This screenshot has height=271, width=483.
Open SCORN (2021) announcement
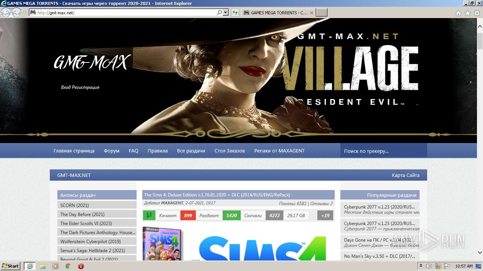pos(97,205)
